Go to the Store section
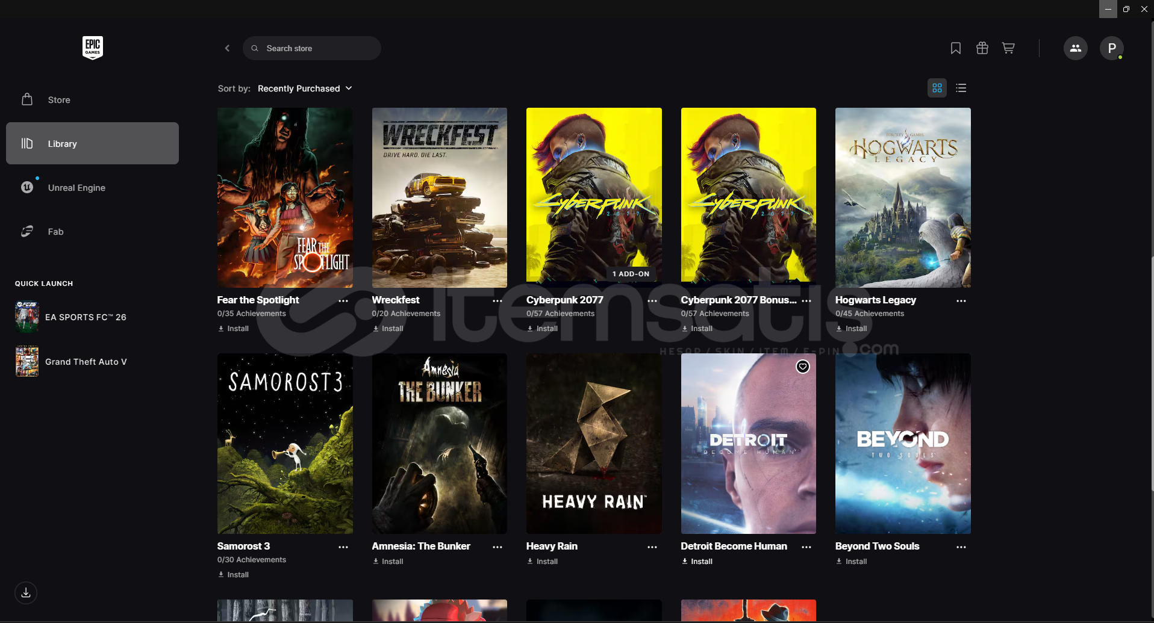Image resolution: width=1154 pixels, height=623 pixels. click(92, 99)
